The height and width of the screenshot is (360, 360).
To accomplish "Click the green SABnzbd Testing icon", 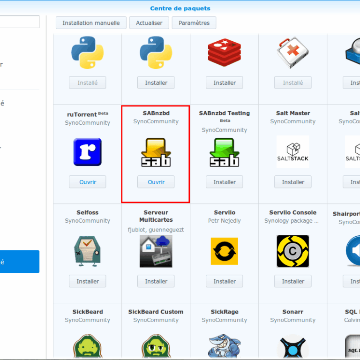I will point(225,152).
